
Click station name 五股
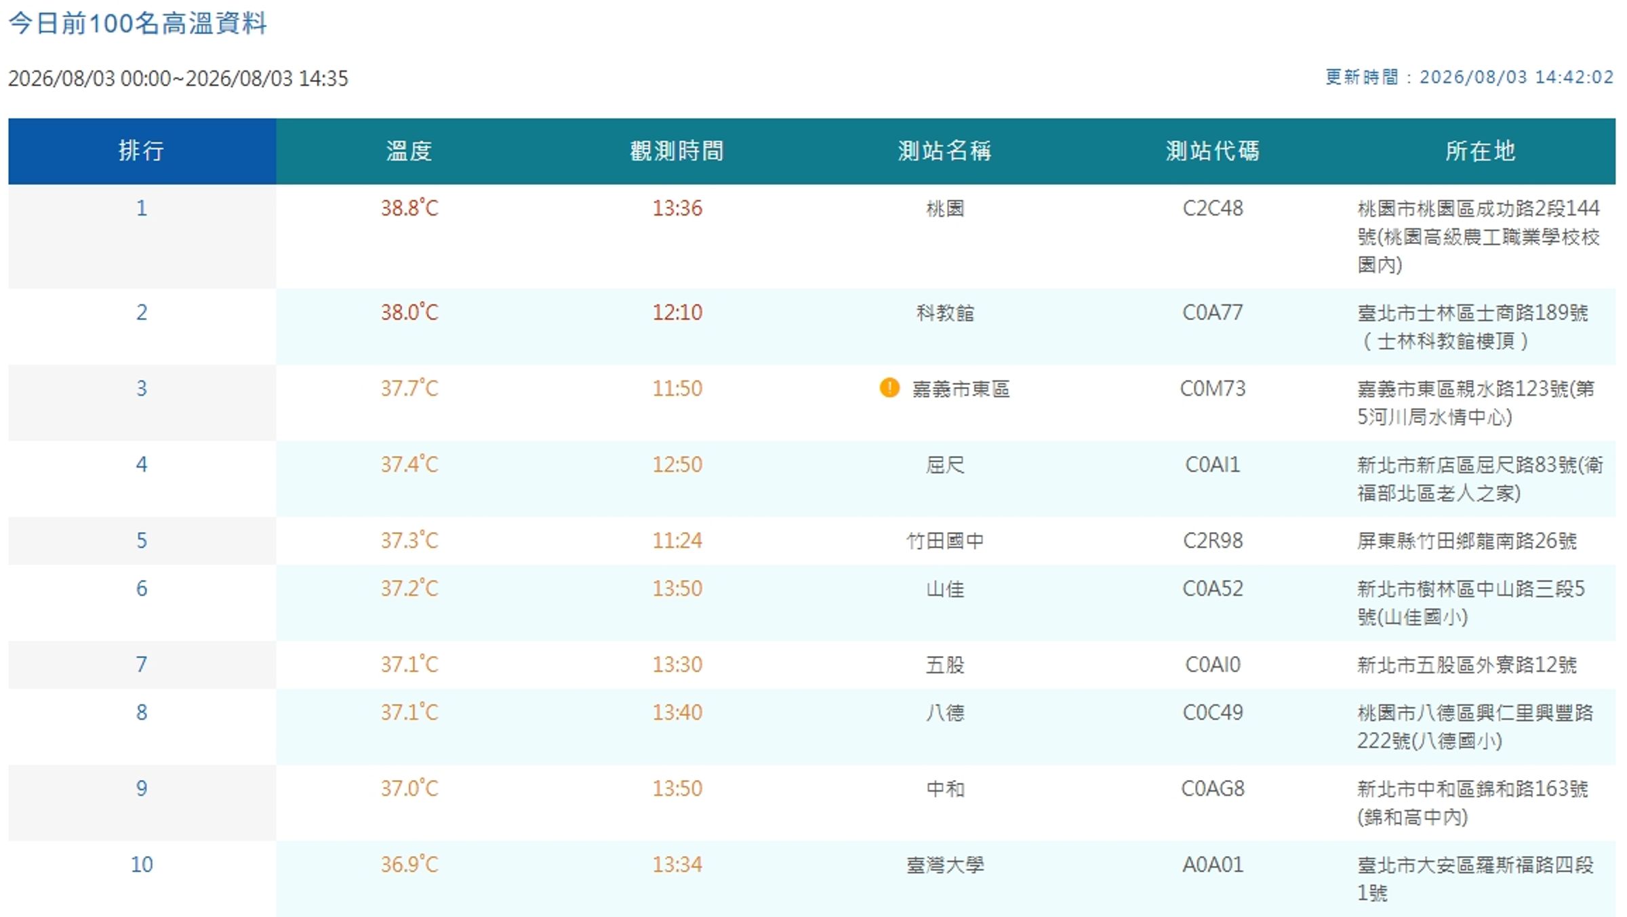pos(945,664)
